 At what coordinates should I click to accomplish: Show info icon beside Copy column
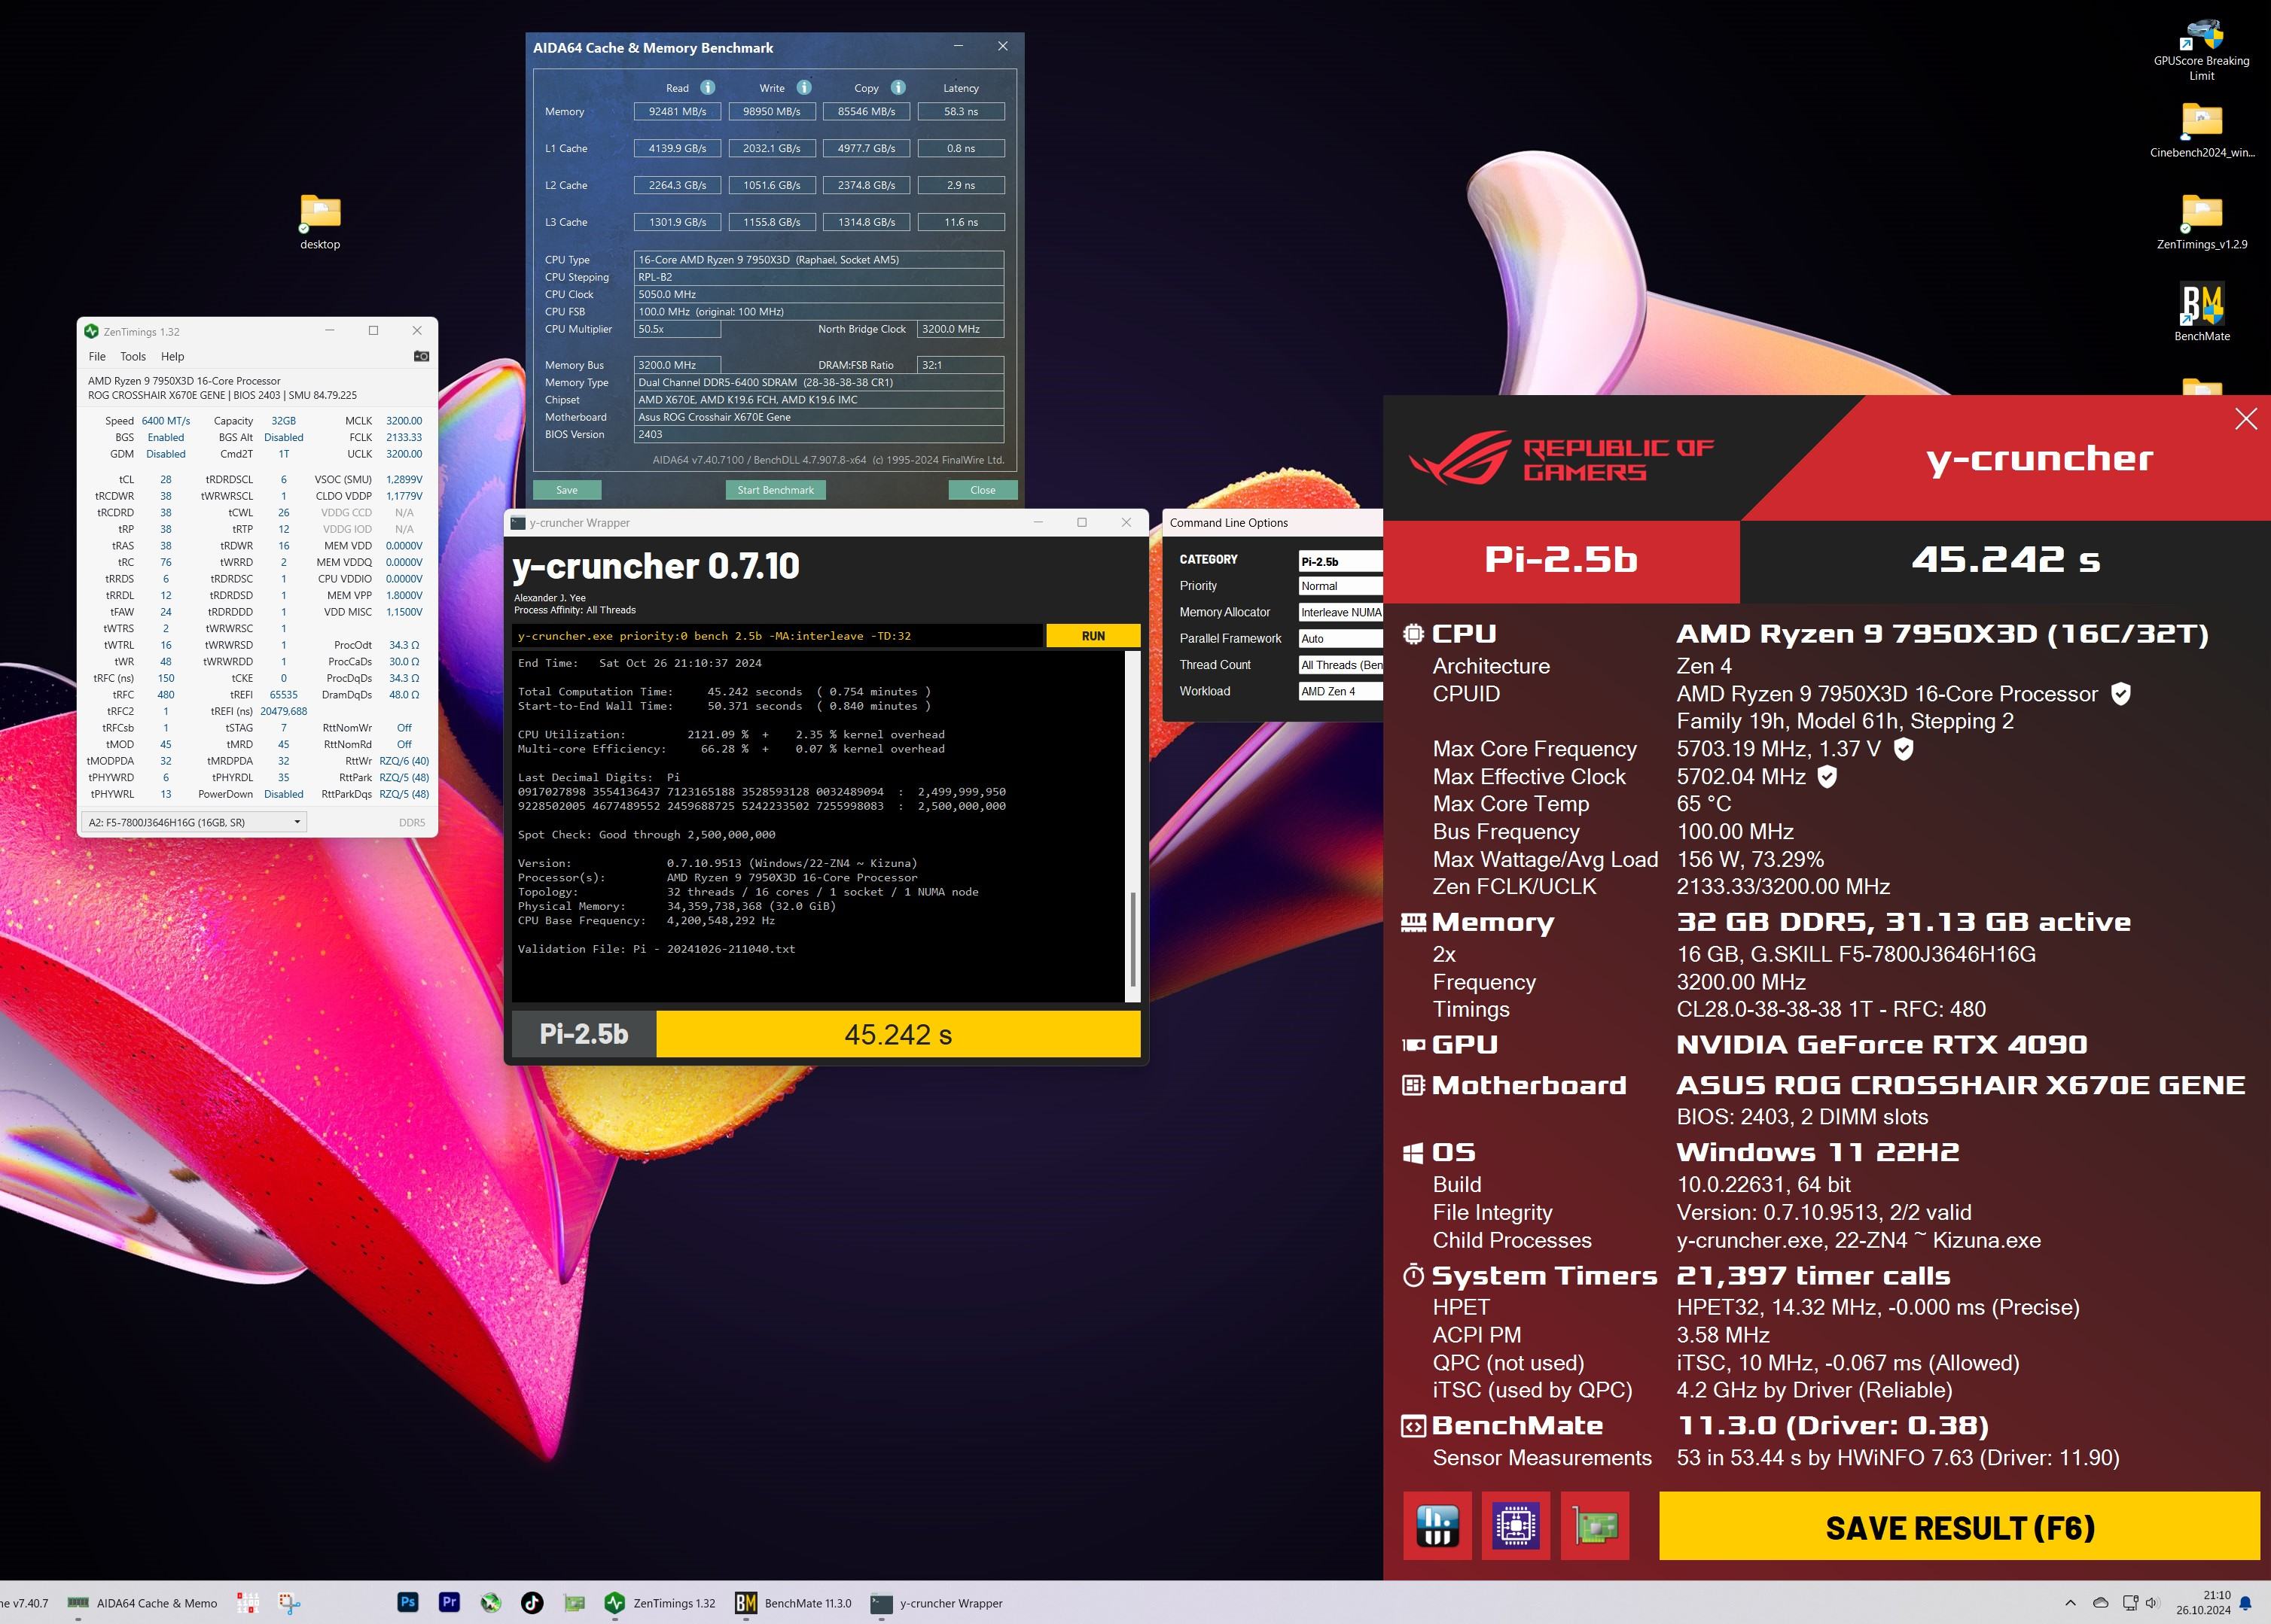[x=898, y=87]
